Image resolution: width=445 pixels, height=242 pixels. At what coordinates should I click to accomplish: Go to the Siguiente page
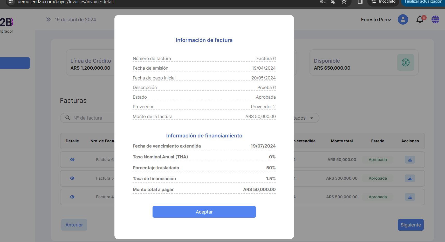point(410,225)
